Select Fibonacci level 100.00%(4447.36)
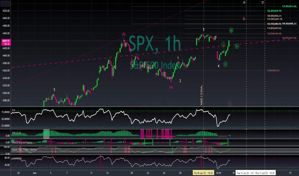299x176 pixels. [x=289, y=38]
